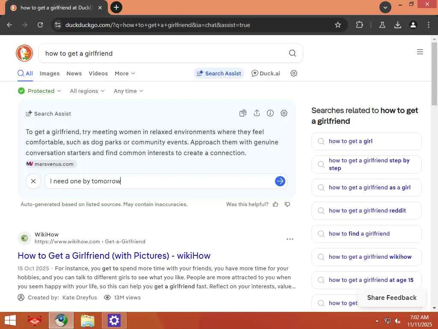Toggle the Search Assist button

click(x=219, y=73)
